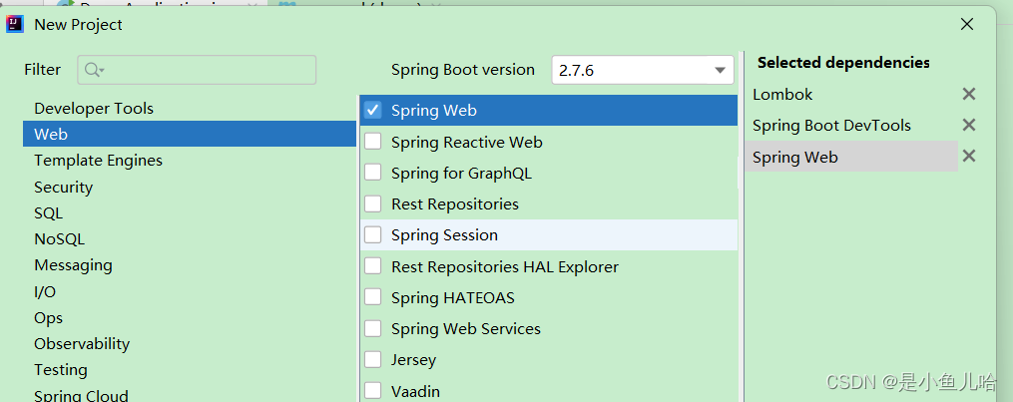Choose the NoSQL category
Screen dimensions: 1013x402
60,239
